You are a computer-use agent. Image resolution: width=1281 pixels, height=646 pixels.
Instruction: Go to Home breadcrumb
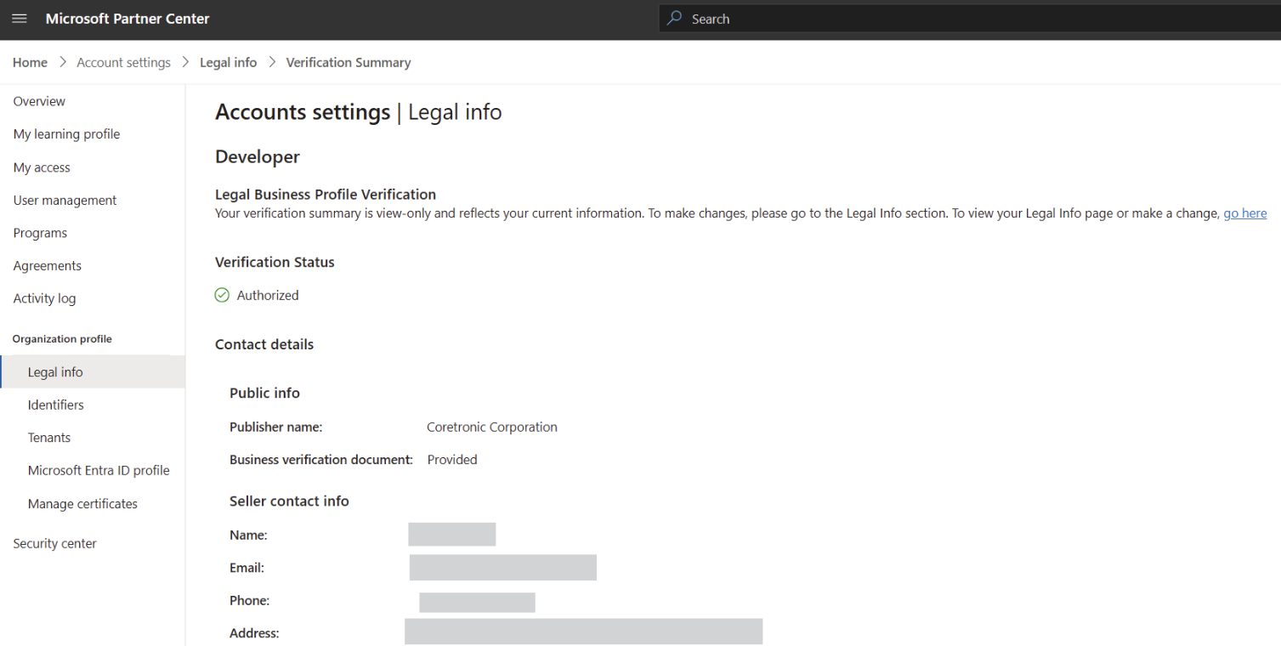click(30, 62)
